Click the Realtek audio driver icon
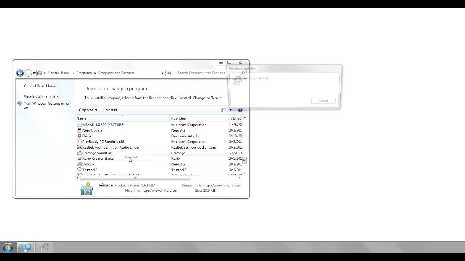The image size is (465, 261). click(79, 147)
